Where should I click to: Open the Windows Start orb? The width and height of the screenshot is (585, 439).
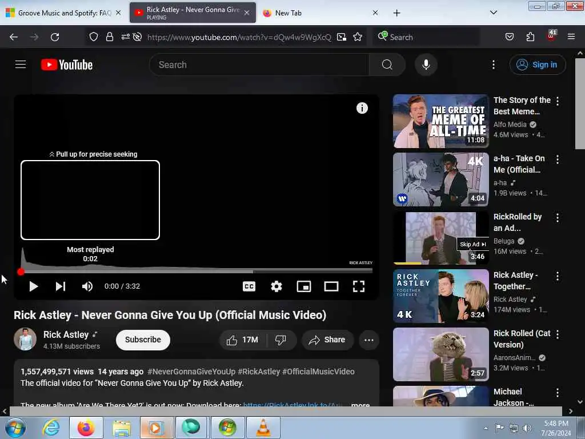coord(15,428)
